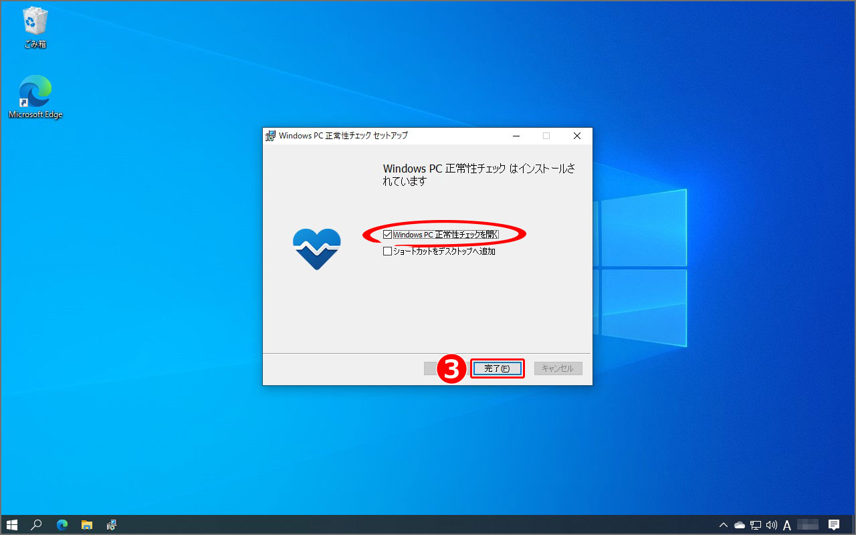Image resolution: width=856 pixels, height=535 pixels.
Task: Open the volume speaker tray icon
Action: (x=772, y=525)
